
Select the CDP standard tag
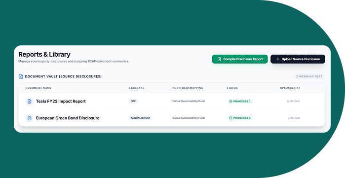[x=133, y=101]
